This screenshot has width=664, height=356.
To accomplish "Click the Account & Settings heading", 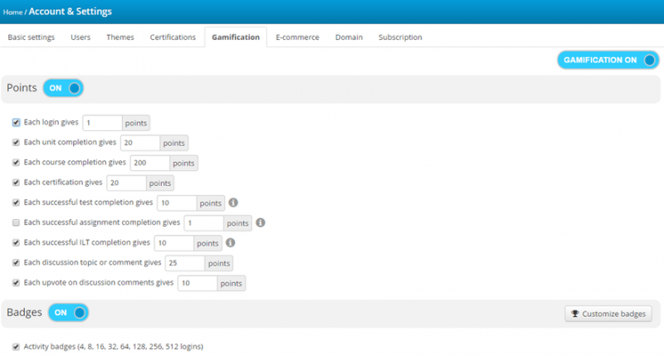I will tap(71, 12).
